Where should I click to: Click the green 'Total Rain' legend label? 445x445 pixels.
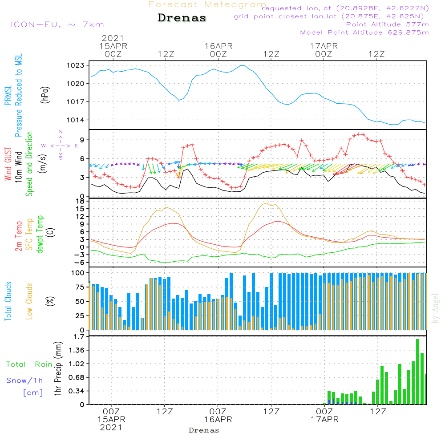pyautogui.click(x=29, y=364)
